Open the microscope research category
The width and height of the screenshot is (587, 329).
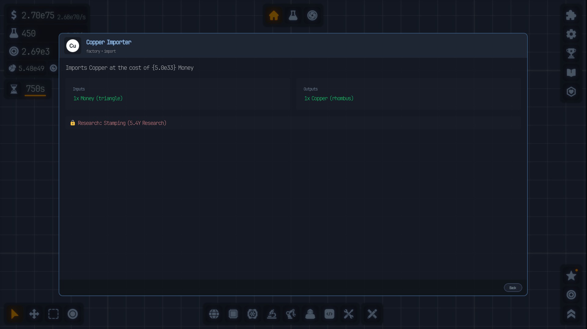[x=272, y=314]
